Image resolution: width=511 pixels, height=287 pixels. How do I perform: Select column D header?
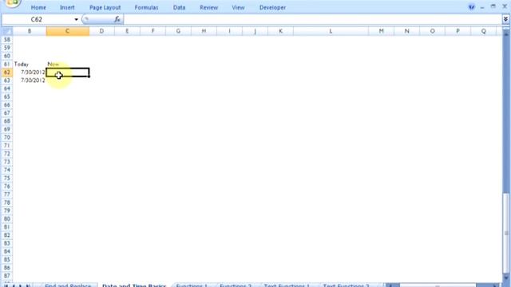click(x=101, y=31)
